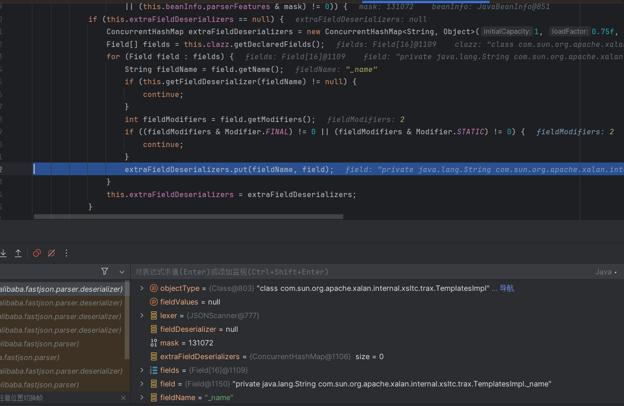Click the "mask = 131072" variable value
Image resolution: width=624 pixels, height=406 pixels.
pyautogui.click(x=187, y=343)
